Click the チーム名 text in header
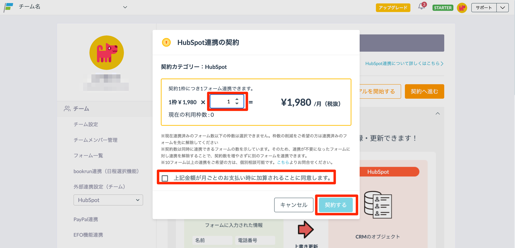Screen dimensions: 515x248 pos(29,7)
